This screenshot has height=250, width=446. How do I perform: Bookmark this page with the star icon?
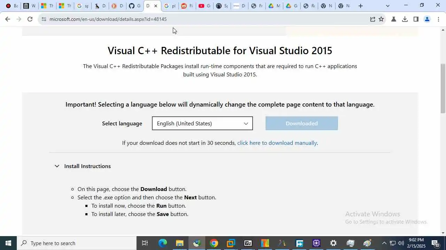pos(381,19)
